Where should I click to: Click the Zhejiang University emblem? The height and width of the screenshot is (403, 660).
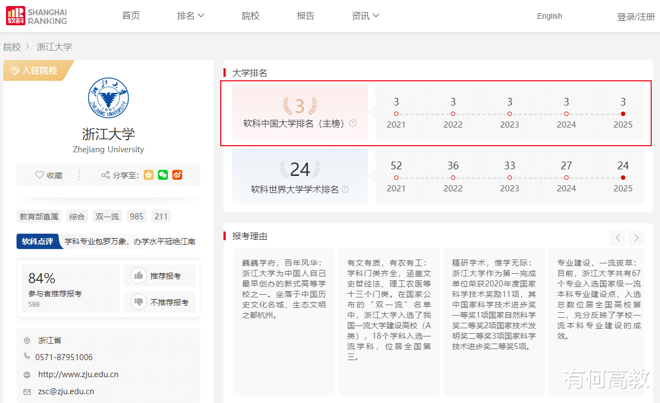108,98
